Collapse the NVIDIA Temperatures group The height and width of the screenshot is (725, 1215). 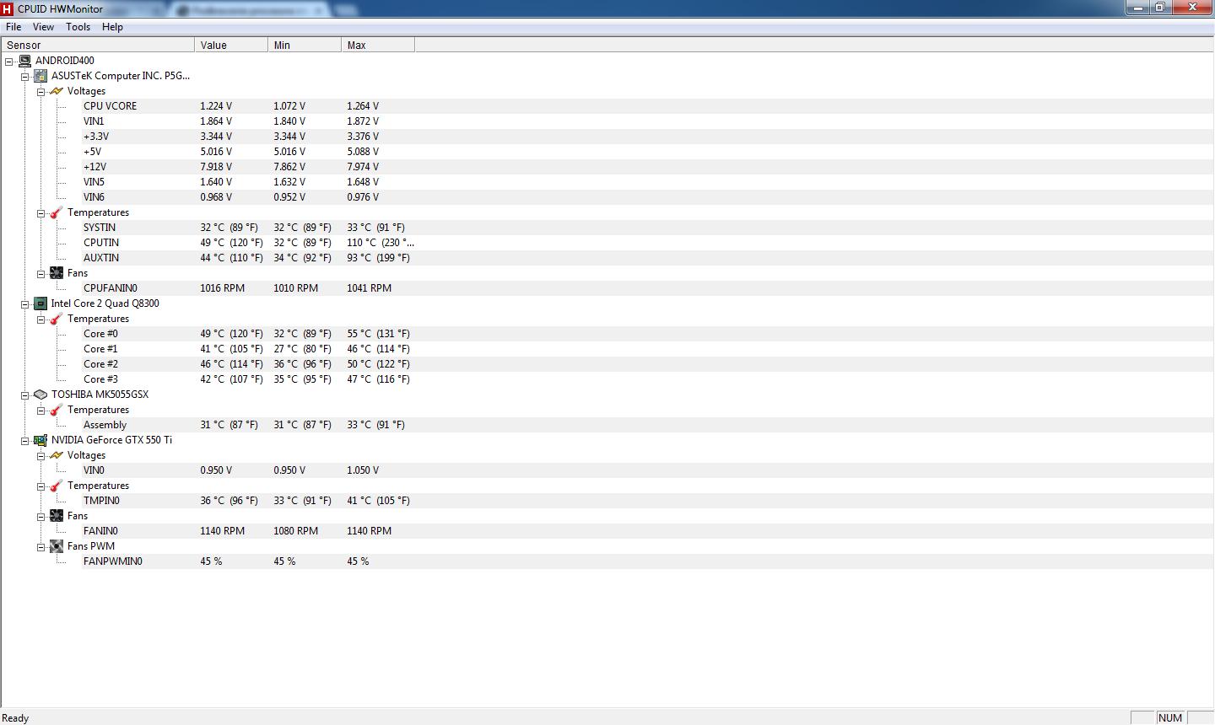pyautogui.click(x=40, y=486)
